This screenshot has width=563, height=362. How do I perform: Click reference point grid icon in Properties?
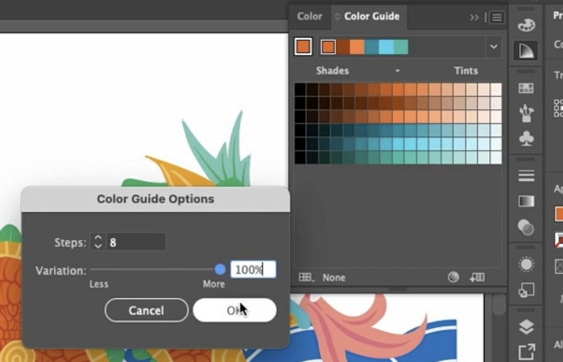559,108
